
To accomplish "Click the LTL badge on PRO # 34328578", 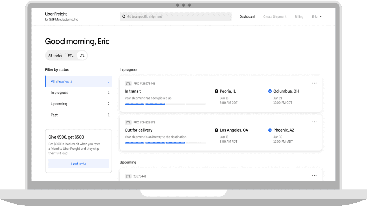I will click(128, 122).
